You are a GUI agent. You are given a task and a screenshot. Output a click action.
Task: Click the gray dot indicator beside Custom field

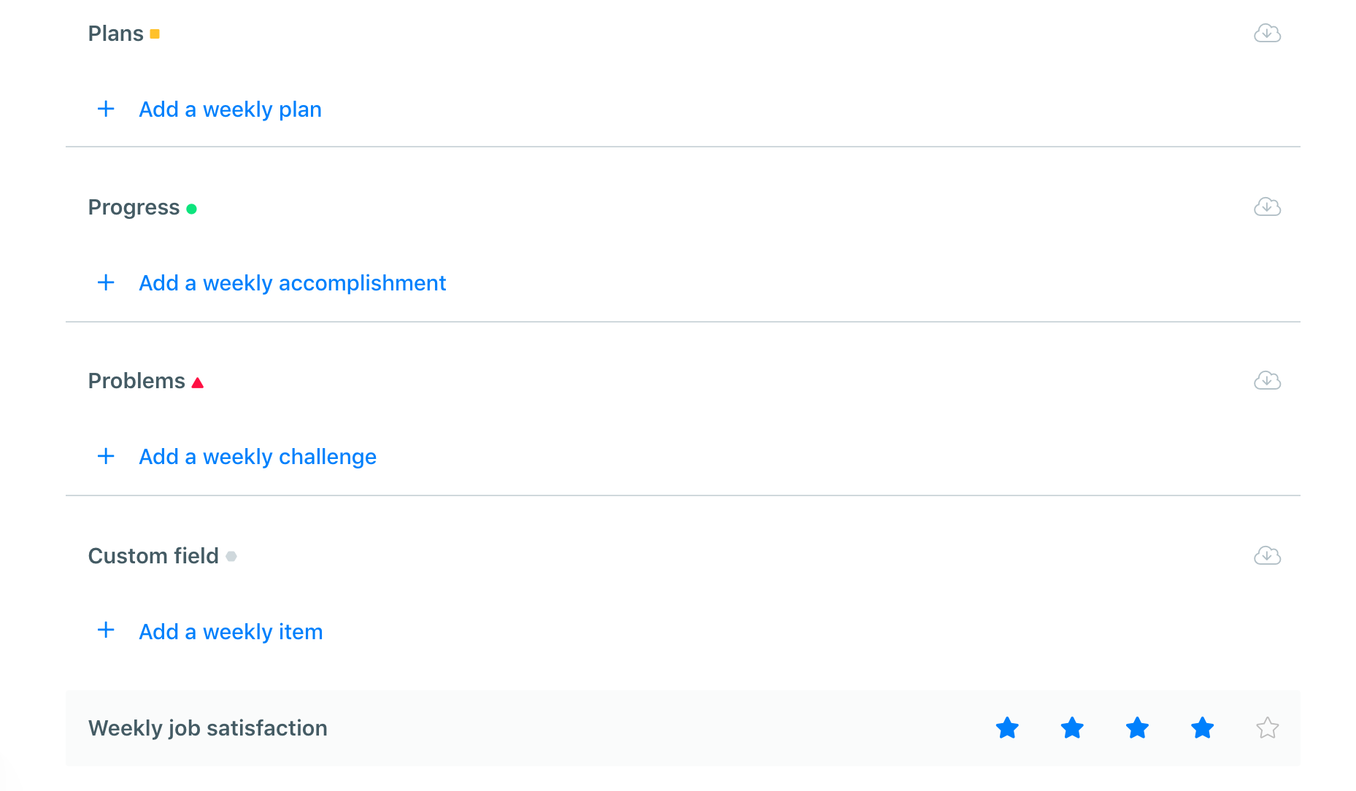pos(232,557)
